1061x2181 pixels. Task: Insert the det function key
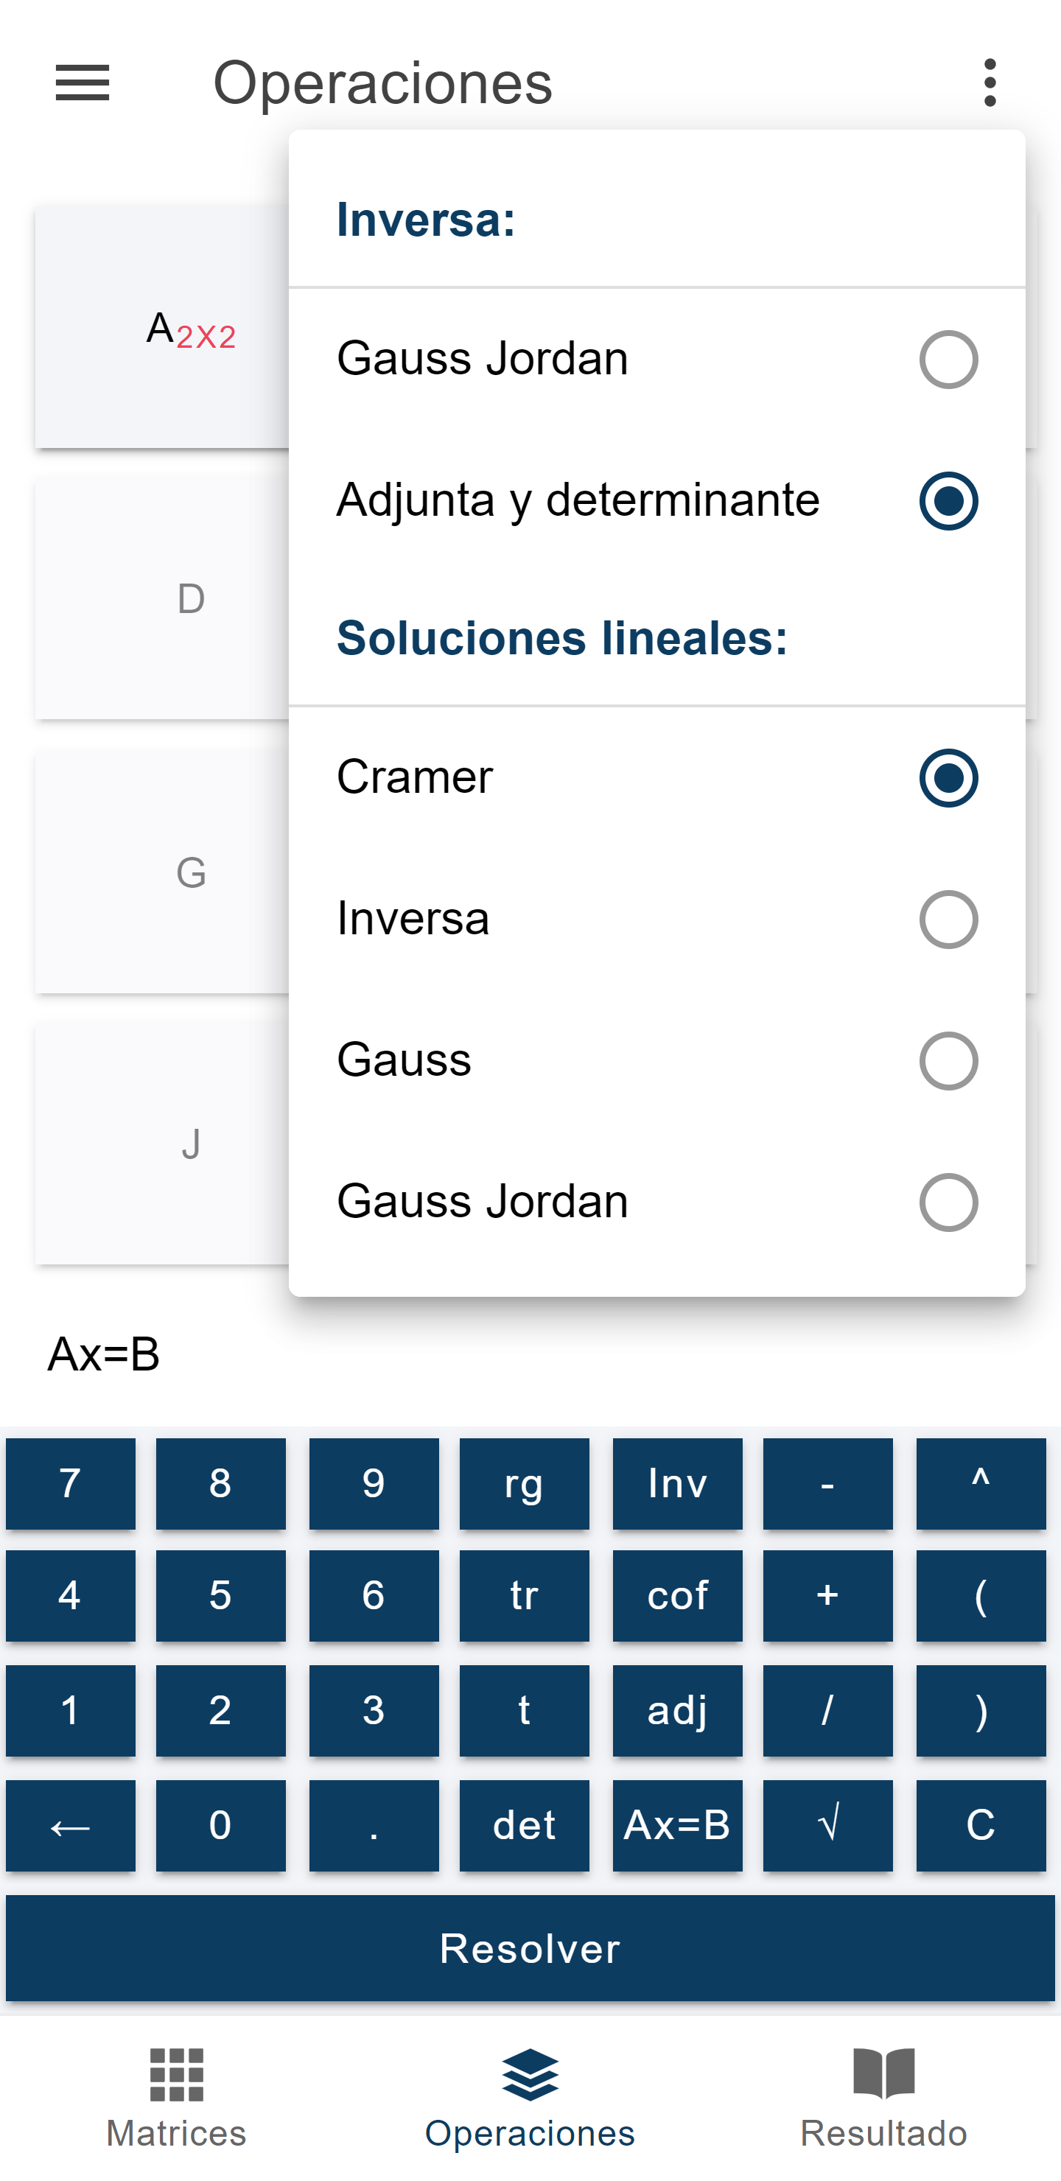524,1827
